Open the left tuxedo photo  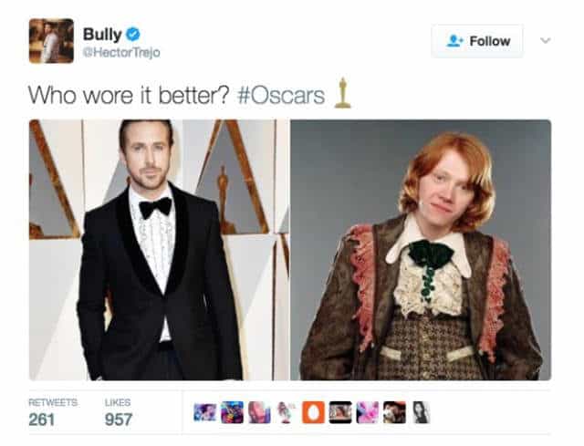159,249
